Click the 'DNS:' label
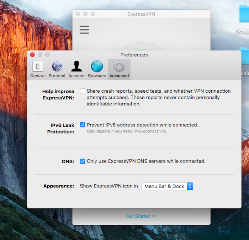 [68, 162]
